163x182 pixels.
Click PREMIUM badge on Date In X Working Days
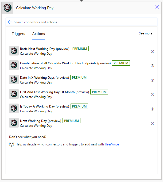click(x=79, y=77)
